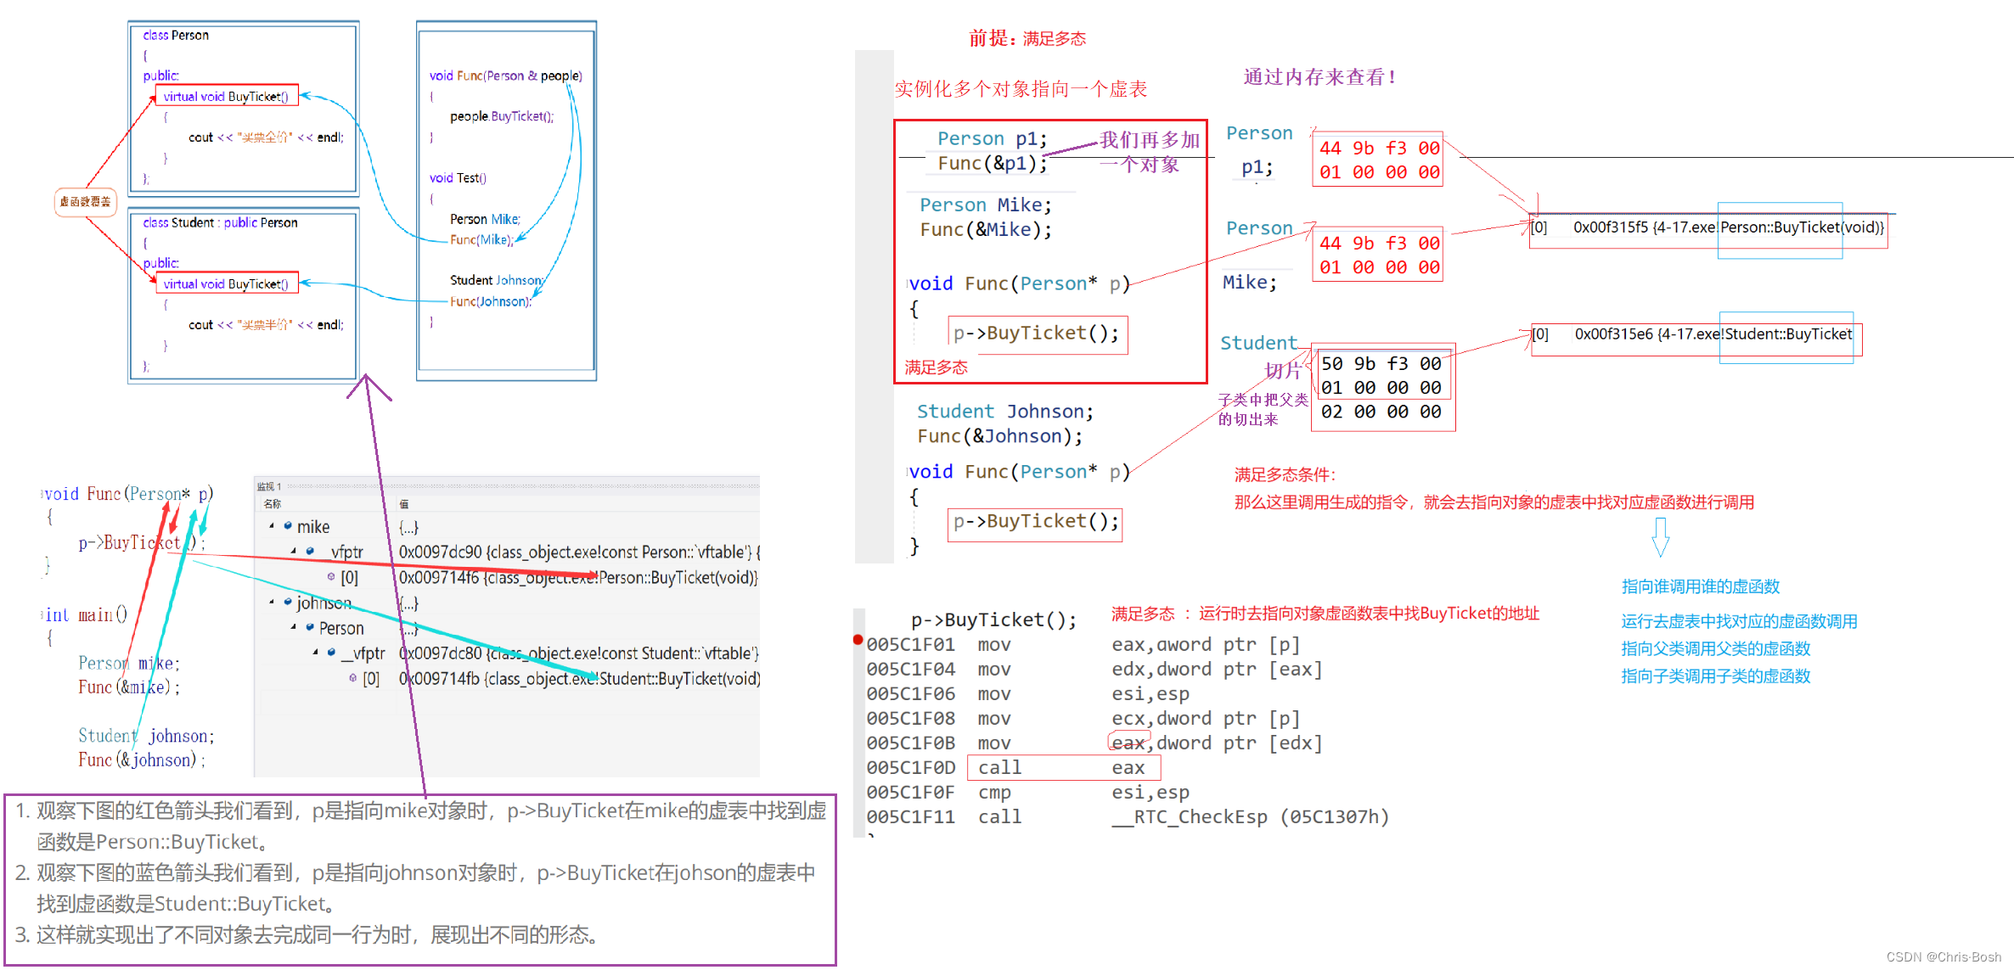Select the value 0x009714f6 Person::BuyTicket(void)
The width and height of the screenshot is (2014, 970).
pos(578,577)
